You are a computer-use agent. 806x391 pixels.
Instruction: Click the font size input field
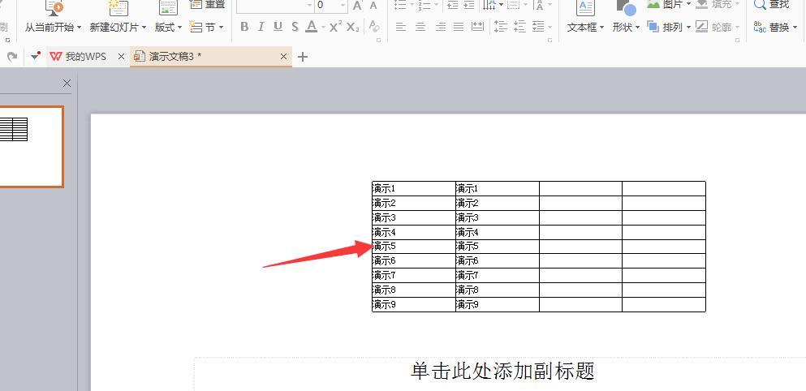tap(326, 6)
